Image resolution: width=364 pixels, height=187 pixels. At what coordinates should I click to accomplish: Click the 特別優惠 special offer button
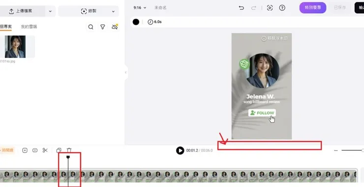click(x=313, y=8)
